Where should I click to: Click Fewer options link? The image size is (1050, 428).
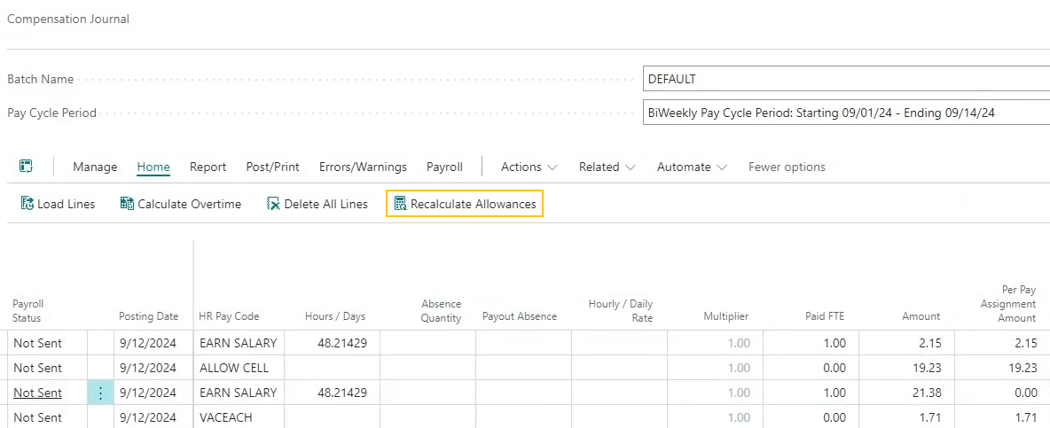click(787, 167)
